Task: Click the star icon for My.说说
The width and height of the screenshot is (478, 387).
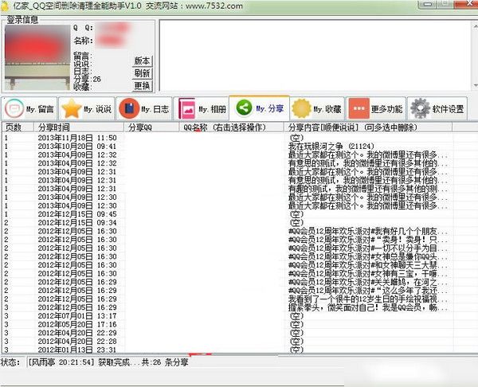Action: point(72,108)
